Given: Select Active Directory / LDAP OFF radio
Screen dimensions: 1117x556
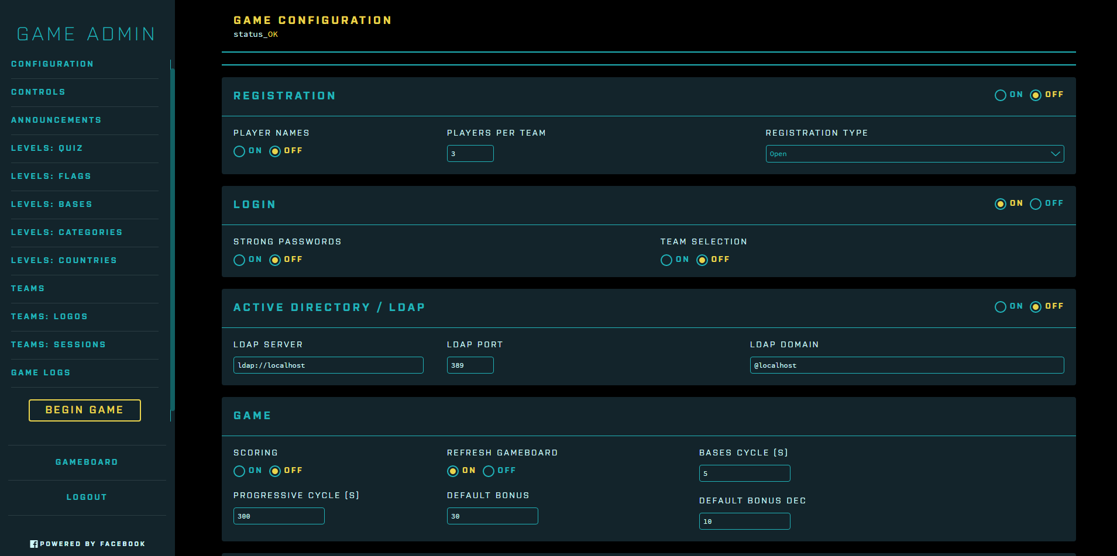Looking at the screenshot, I should point(1036,307).
